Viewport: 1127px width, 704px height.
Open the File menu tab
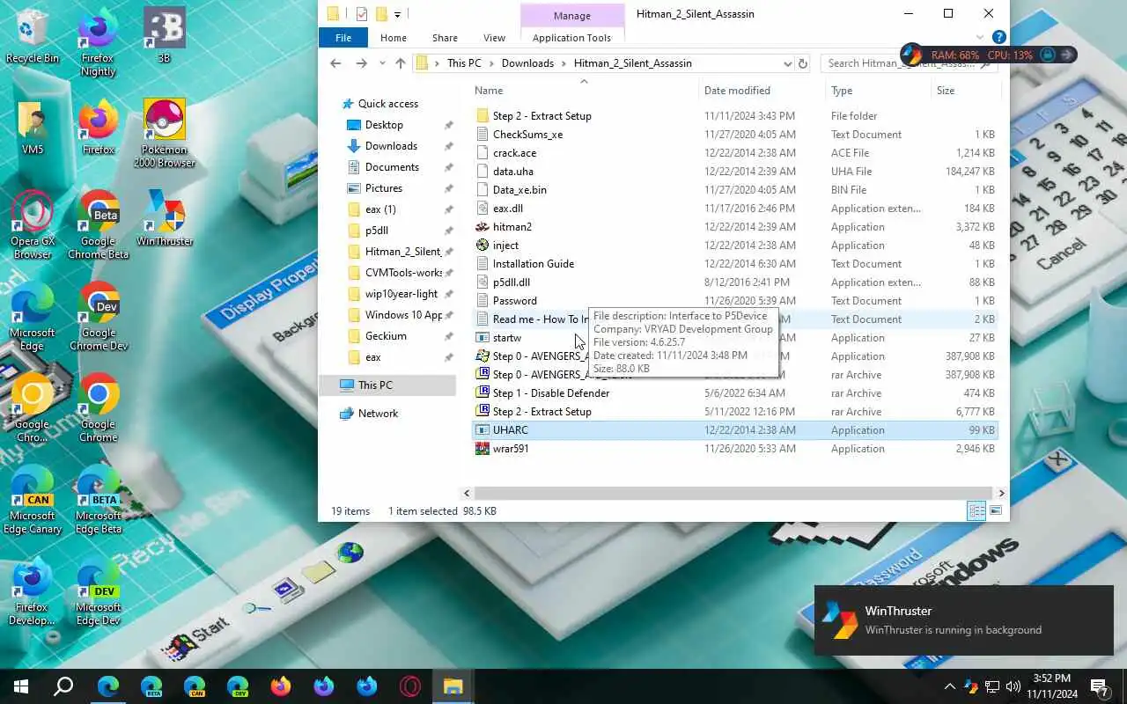click(x=343, y=38)
